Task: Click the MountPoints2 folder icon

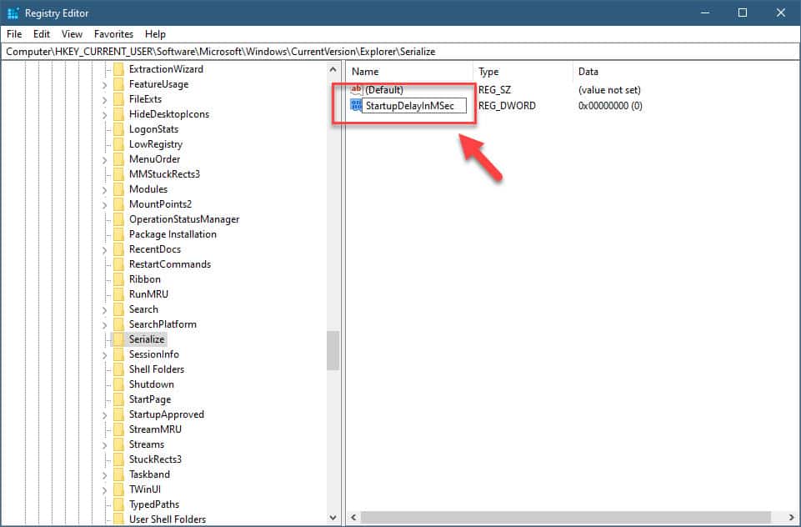Action: 118,204
